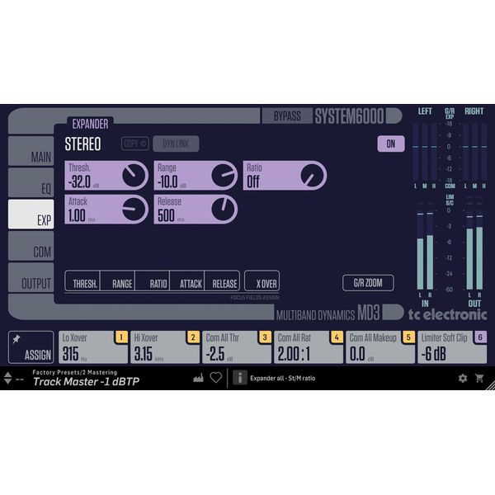Click the Ratio knob dial

pyautogui.click(x=313, y=176)
